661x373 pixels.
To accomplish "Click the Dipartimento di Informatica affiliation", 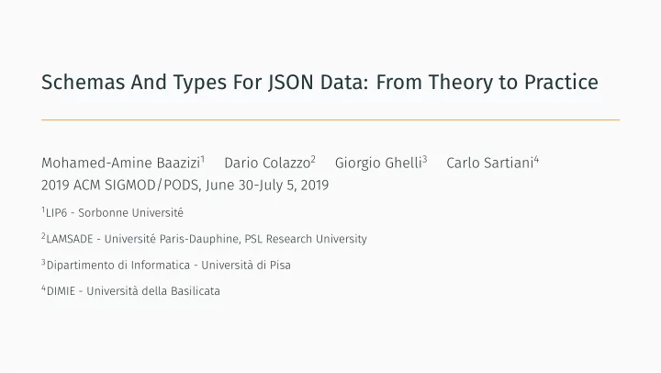I will click(x=166, y=265).
